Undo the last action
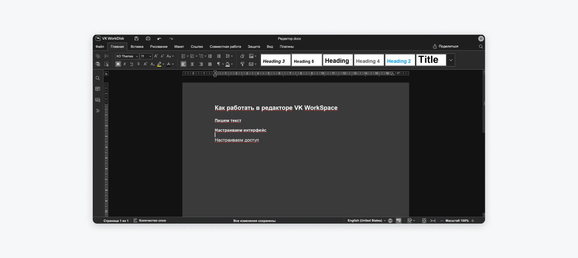The width and height of the screenshot is (578, 258). coord(160,39)
